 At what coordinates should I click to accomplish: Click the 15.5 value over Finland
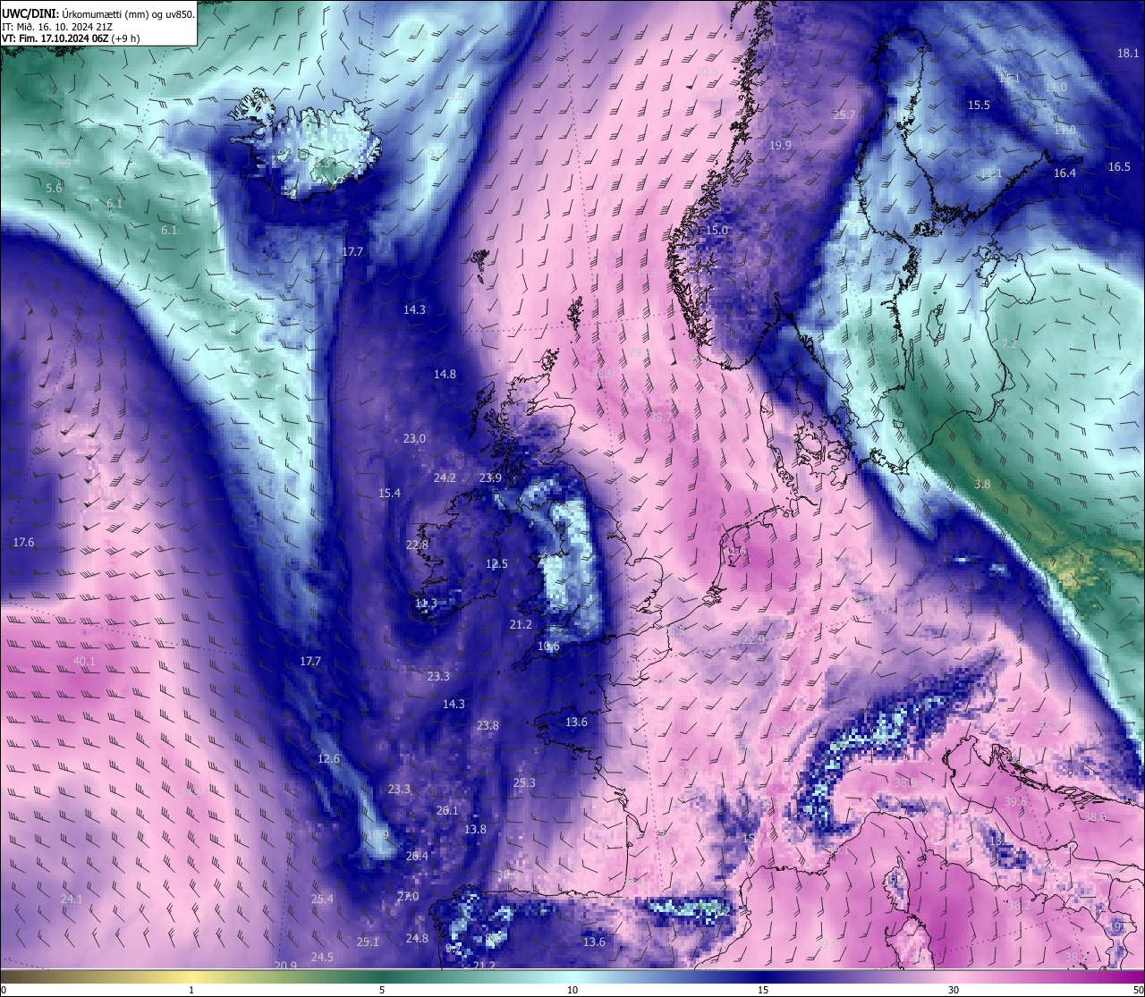(979, 106)
